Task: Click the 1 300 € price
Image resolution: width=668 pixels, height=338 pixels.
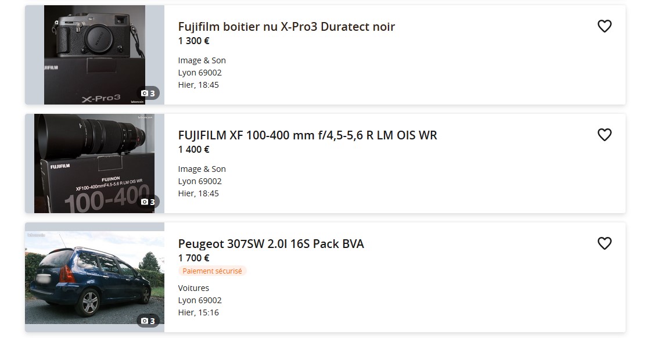Action: tap(194, 41)
